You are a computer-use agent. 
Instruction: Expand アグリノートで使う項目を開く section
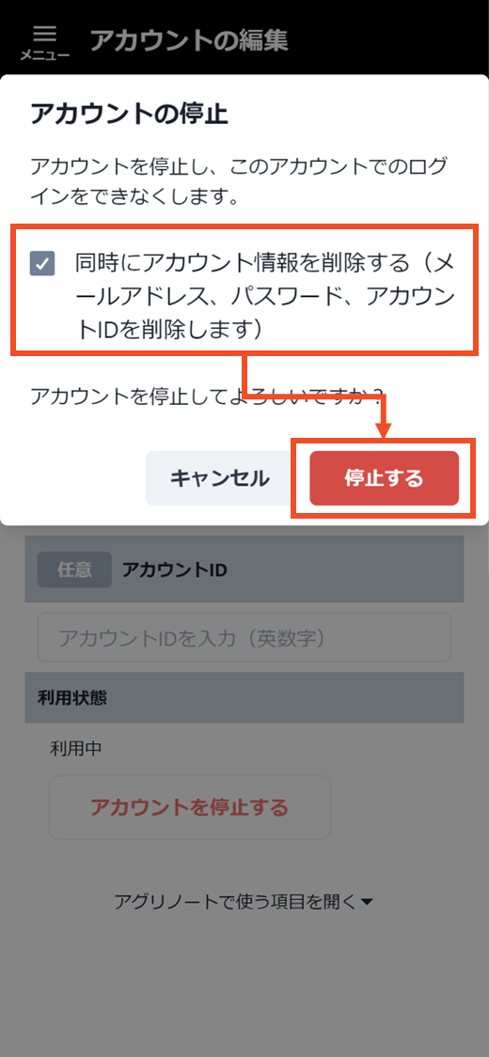(244, 901)
